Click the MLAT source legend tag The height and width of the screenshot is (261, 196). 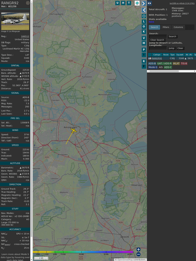(176, 64)
